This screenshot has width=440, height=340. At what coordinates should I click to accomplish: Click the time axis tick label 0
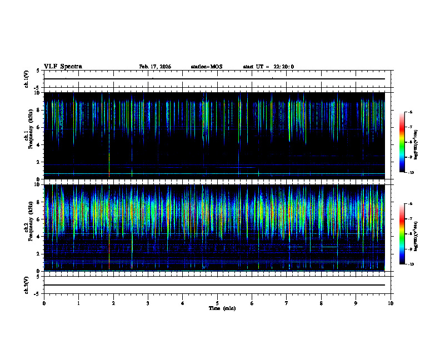(x=44, y=303)
